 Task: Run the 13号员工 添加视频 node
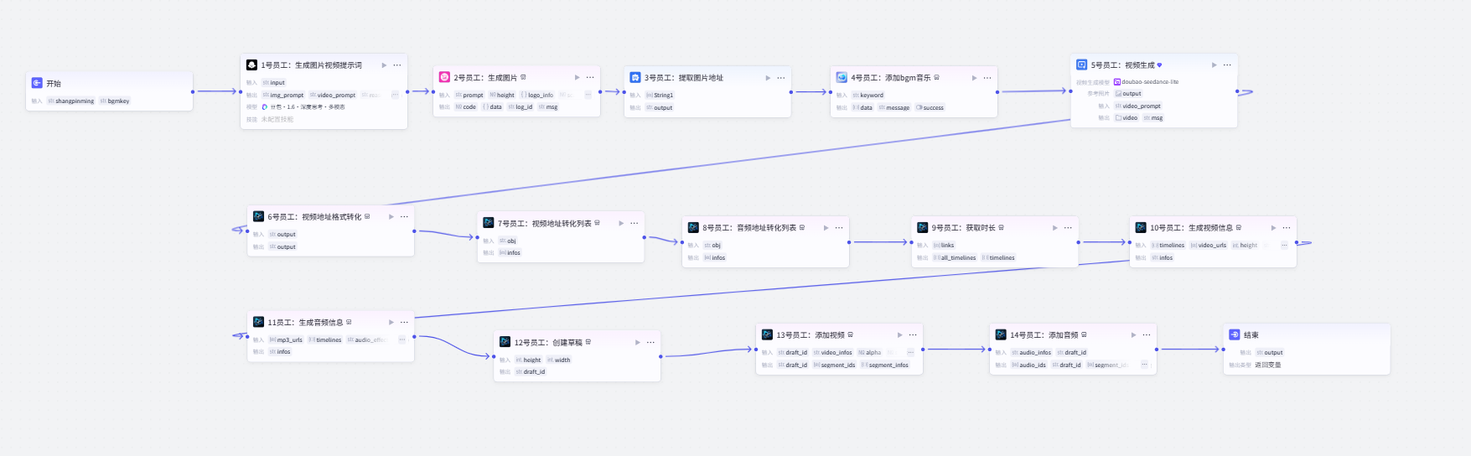[x=900, y=334]
